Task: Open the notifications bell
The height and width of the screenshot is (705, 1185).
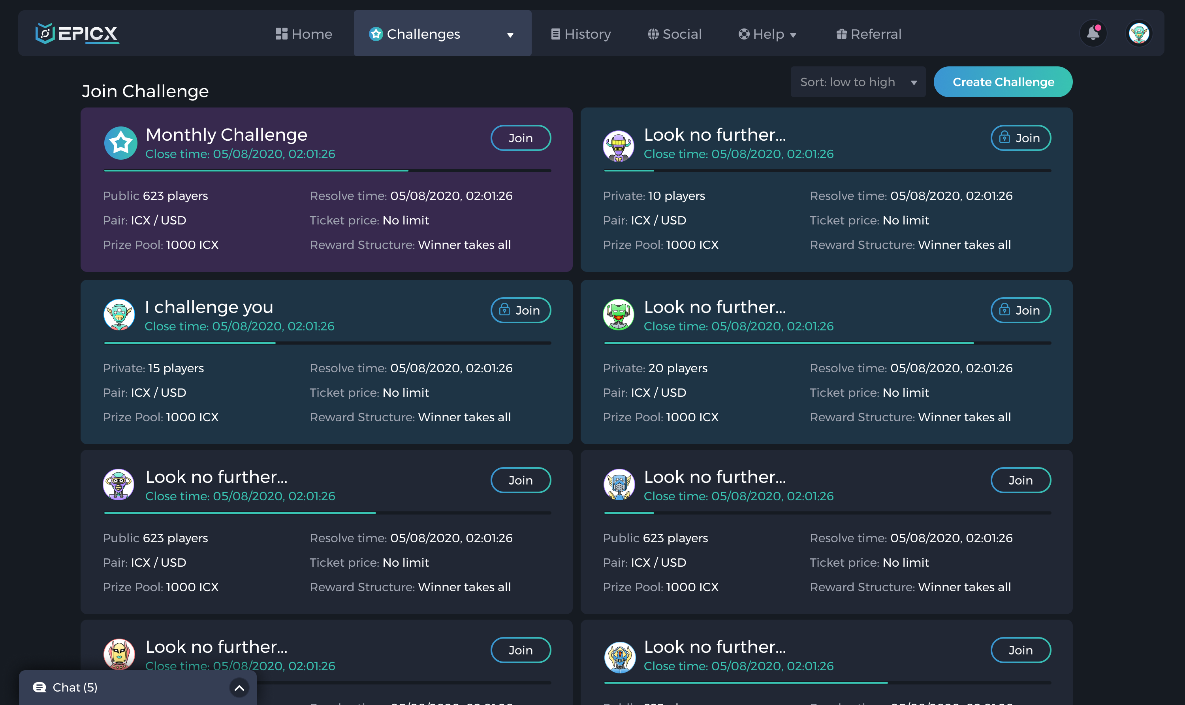Action: pyautogui.click(x=1093, y=34)
